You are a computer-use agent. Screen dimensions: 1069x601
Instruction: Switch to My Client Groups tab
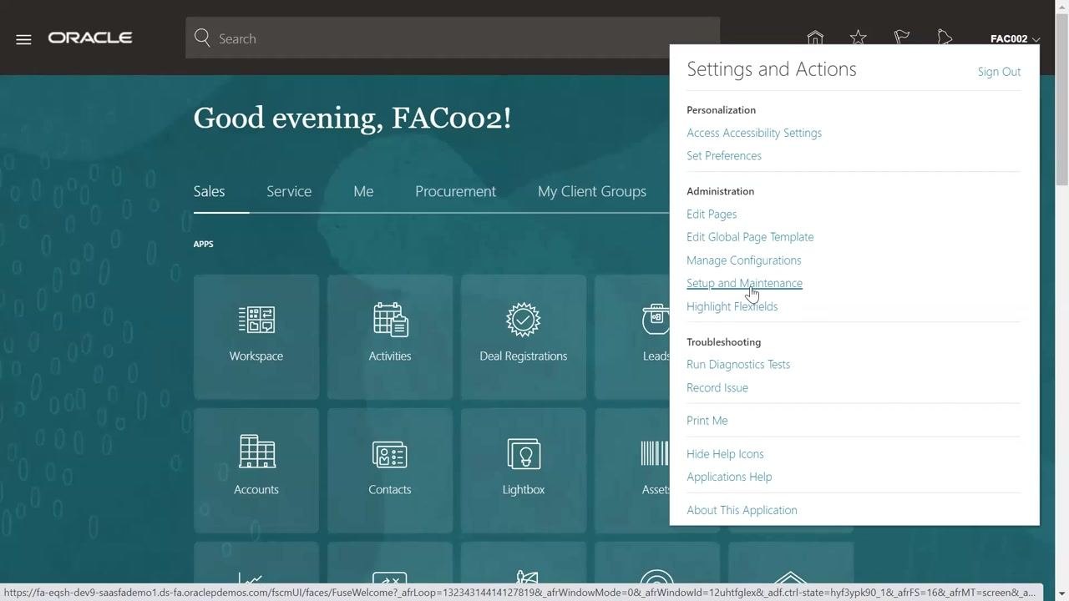click(x=592, y=191)
